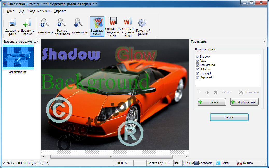The width and height of the screenshot is (269, 168).
Task: Click the Добавить папку folder icon
Action: coord(27,23)
